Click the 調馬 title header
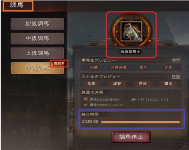Screen dimensions: 189x150 click(17, 5)
